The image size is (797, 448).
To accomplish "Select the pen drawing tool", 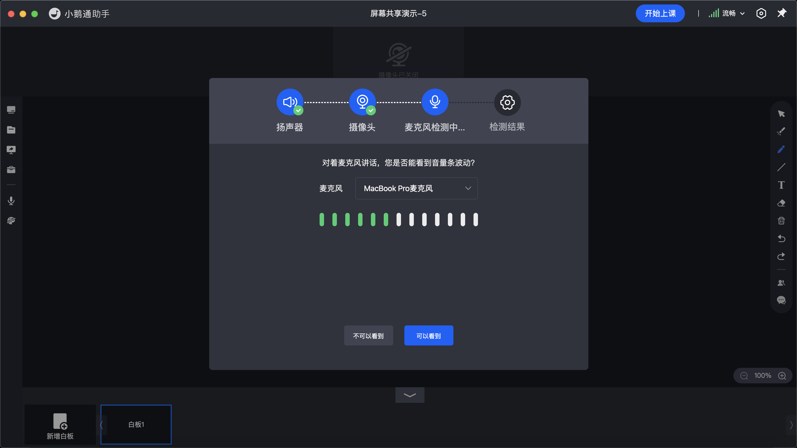I will click(781, 150).
